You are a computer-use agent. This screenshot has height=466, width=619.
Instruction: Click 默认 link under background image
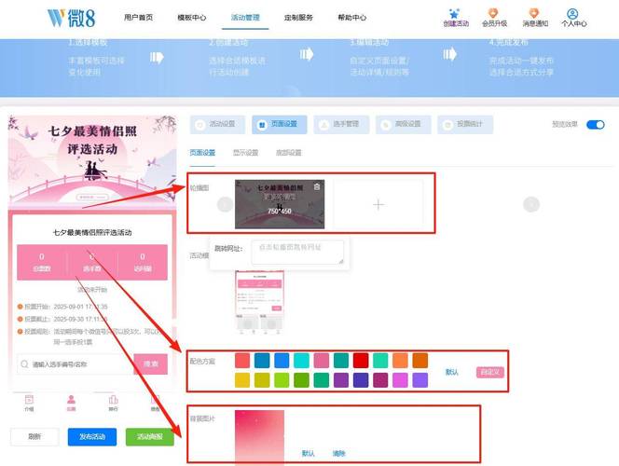(308, 453)
